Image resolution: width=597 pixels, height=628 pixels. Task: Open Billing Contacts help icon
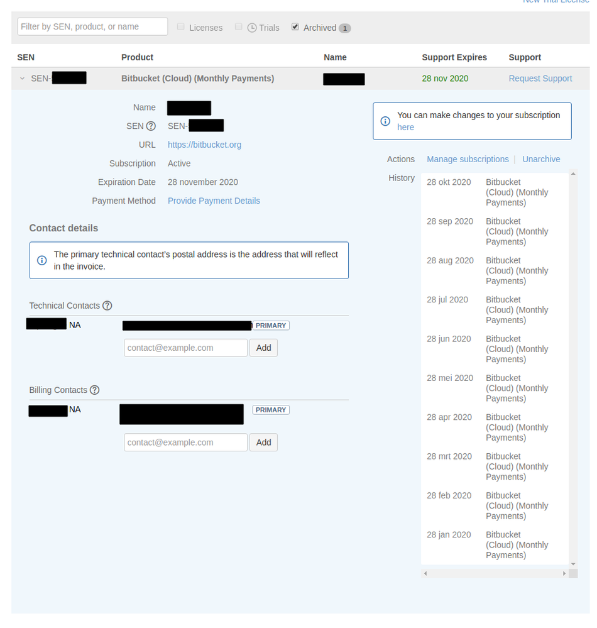(x=94, y=390)
